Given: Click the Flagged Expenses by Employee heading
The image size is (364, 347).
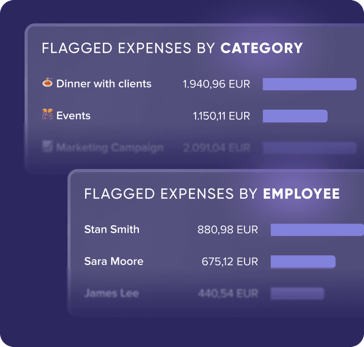Looking at the screenshot, I should pos(212,194).
